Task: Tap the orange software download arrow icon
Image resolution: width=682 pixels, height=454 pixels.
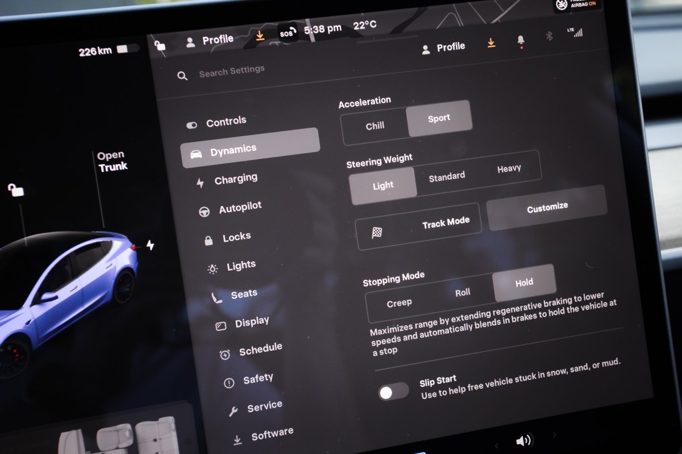Action: click(491, 43)
